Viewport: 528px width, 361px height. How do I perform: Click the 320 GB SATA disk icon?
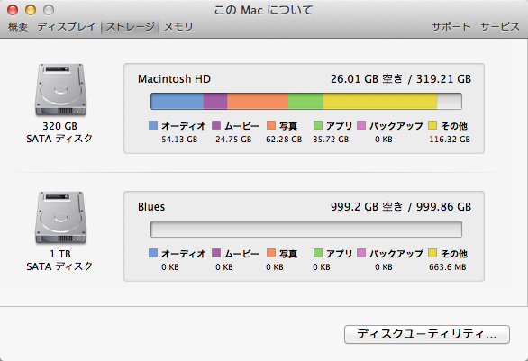pos(60,90)
